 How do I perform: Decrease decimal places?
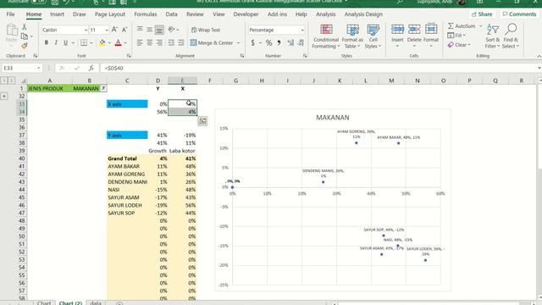click(x=301, y=43)
